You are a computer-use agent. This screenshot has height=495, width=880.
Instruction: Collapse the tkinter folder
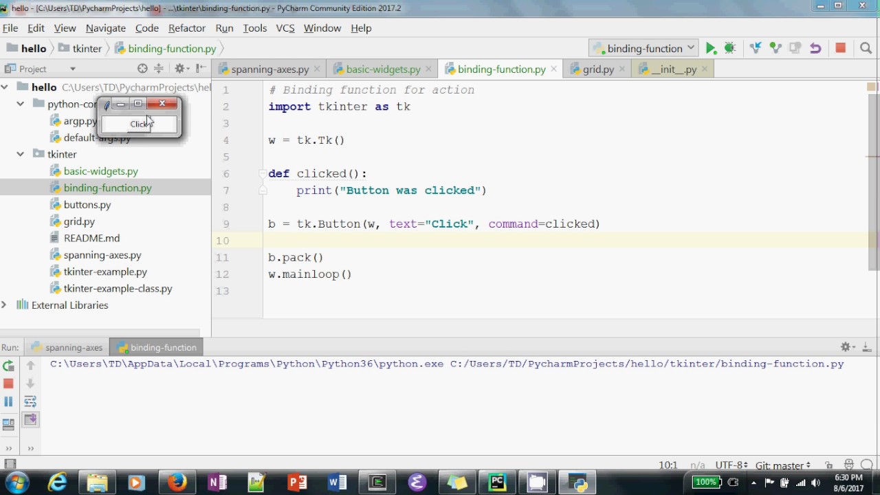(x=21, y=154)
